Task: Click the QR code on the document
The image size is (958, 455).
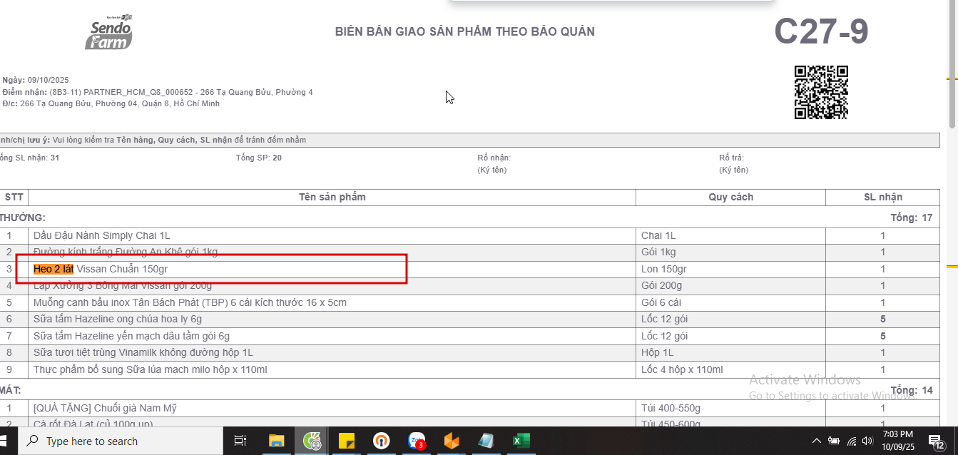Action: 822,92
